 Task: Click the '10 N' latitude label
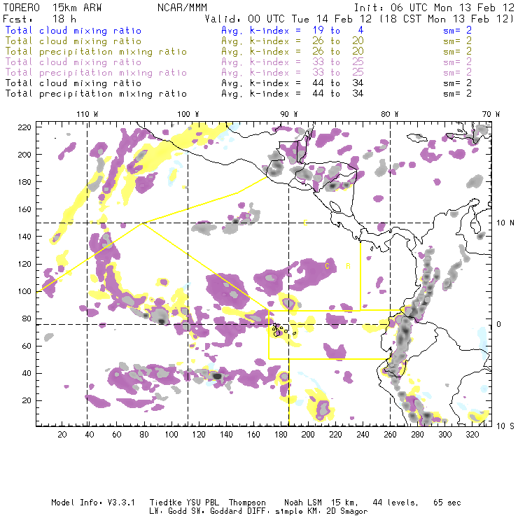tap(505, 223)
